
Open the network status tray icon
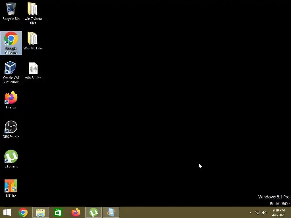pos(257,212)
